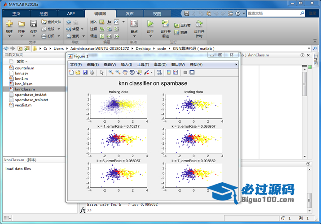Image resolution: width=321 pixels, height=224 pixels.
Task: Click the command window vertical scrollbar thumb
Action: click(x=309, y=200)
